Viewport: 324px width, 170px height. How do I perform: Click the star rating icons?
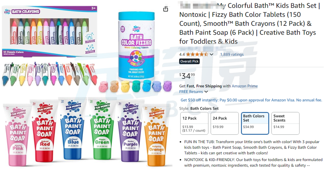(x=197, y=54)
